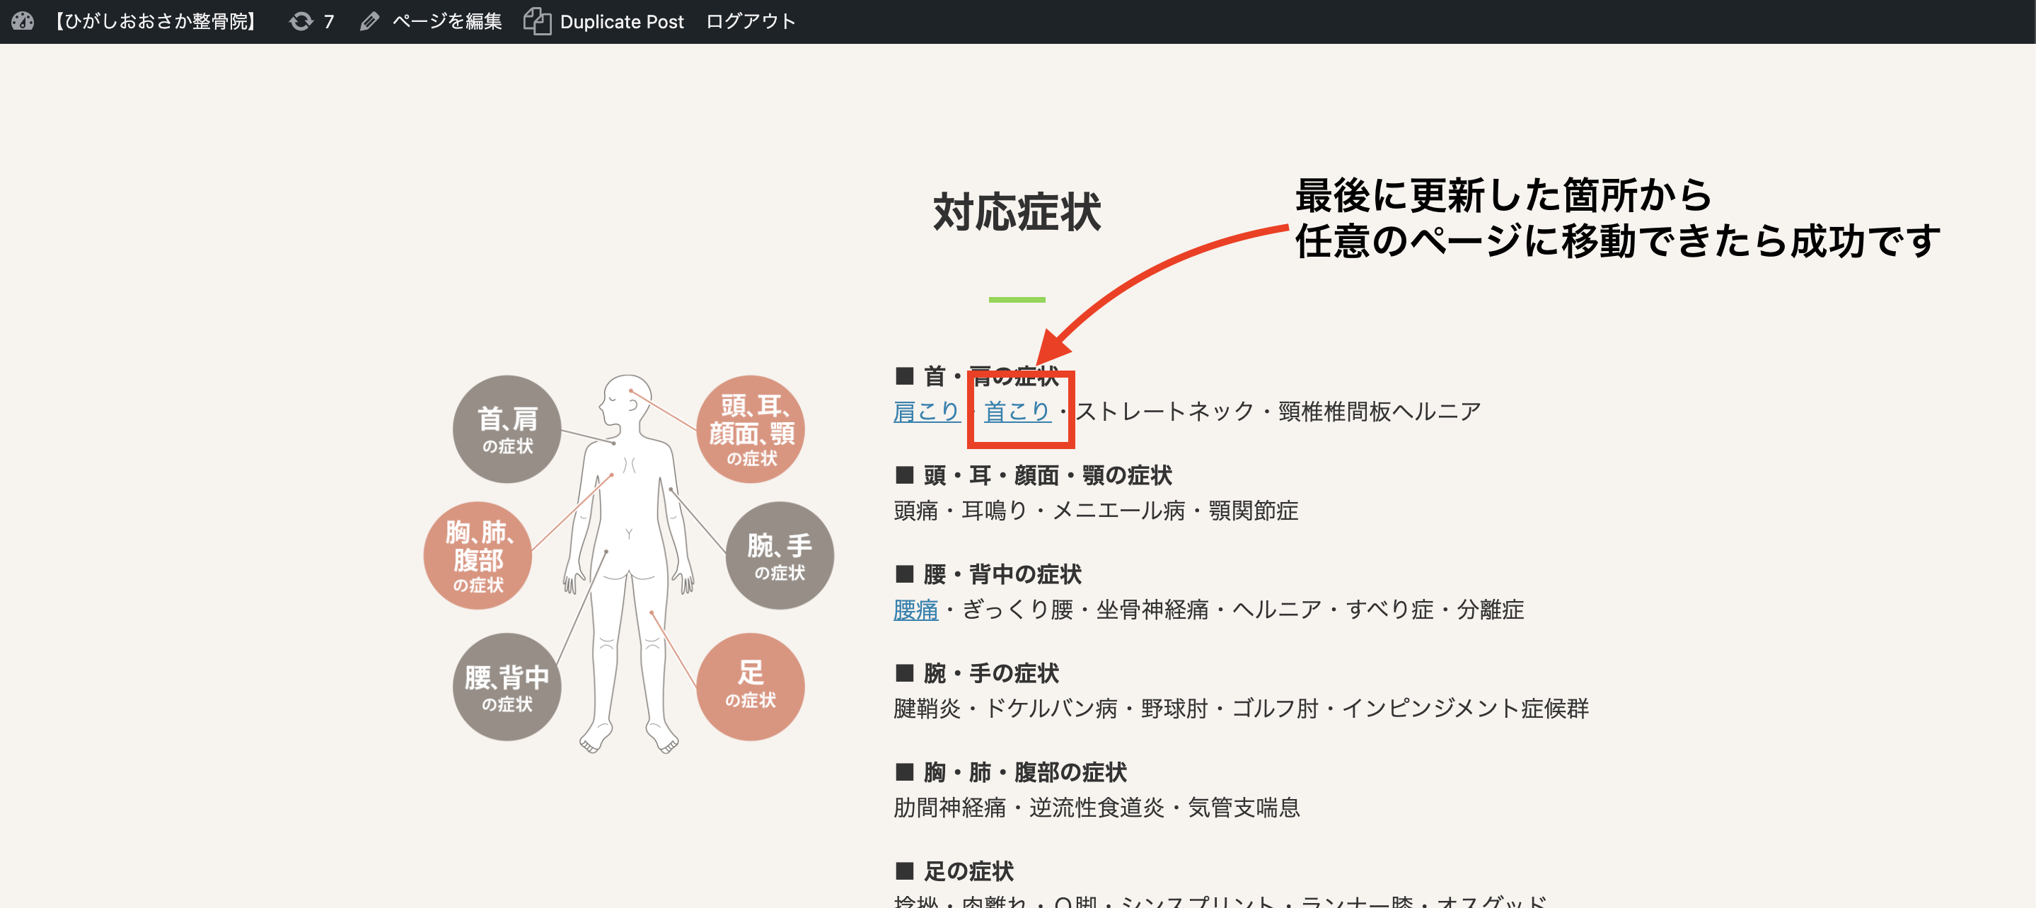This screenshot has width=2036, height=908.
Task: Click Duplicate Post in admin bar
Action: (621, 21)
